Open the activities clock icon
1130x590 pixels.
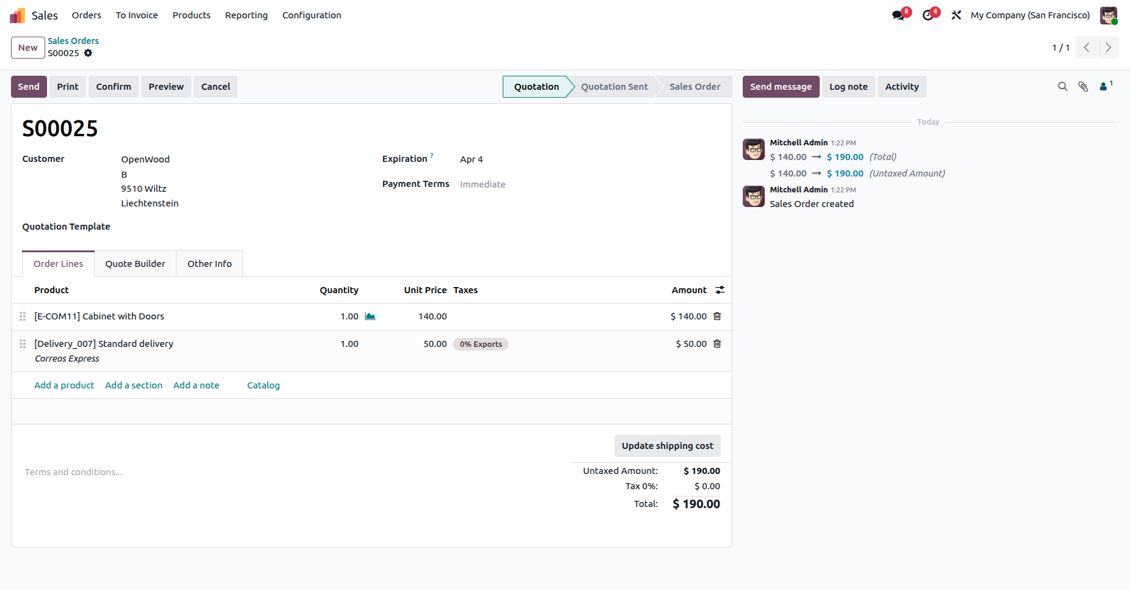pos(928,15)
